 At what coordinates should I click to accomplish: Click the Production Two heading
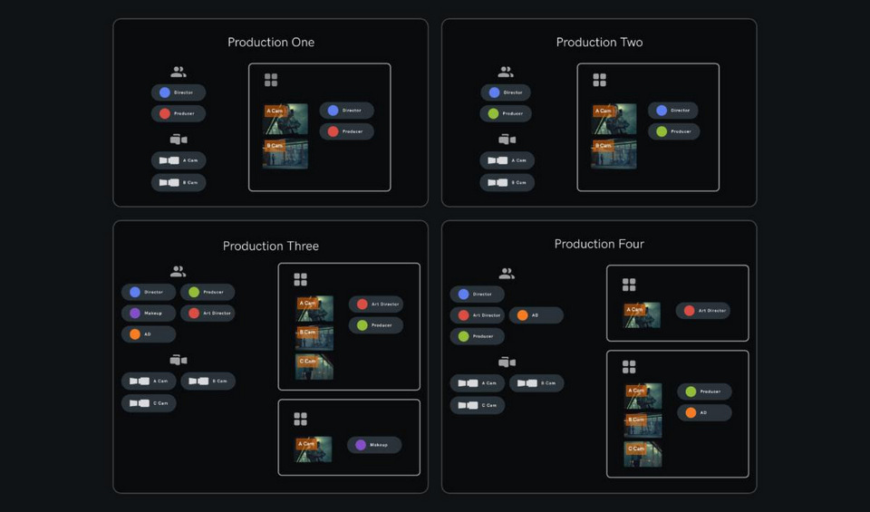(599, 43)
